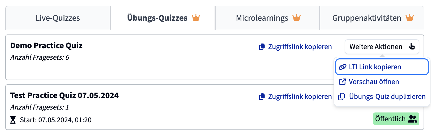Switch to the Live-Quizzes tab
Screen dimensions: 431x139
click(x=58, y=18)
